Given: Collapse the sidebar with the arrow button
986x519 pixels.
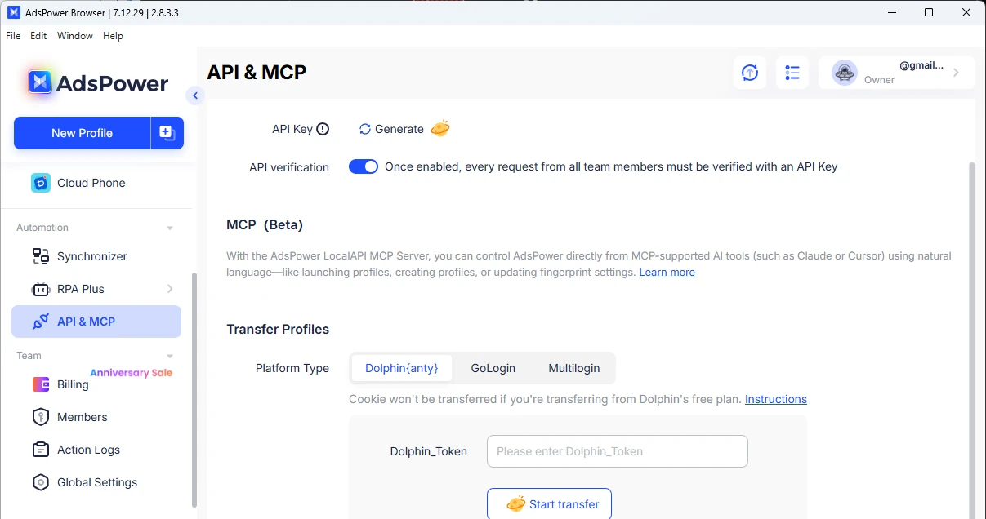Looking at the screenshot, I should click(194, 95).
